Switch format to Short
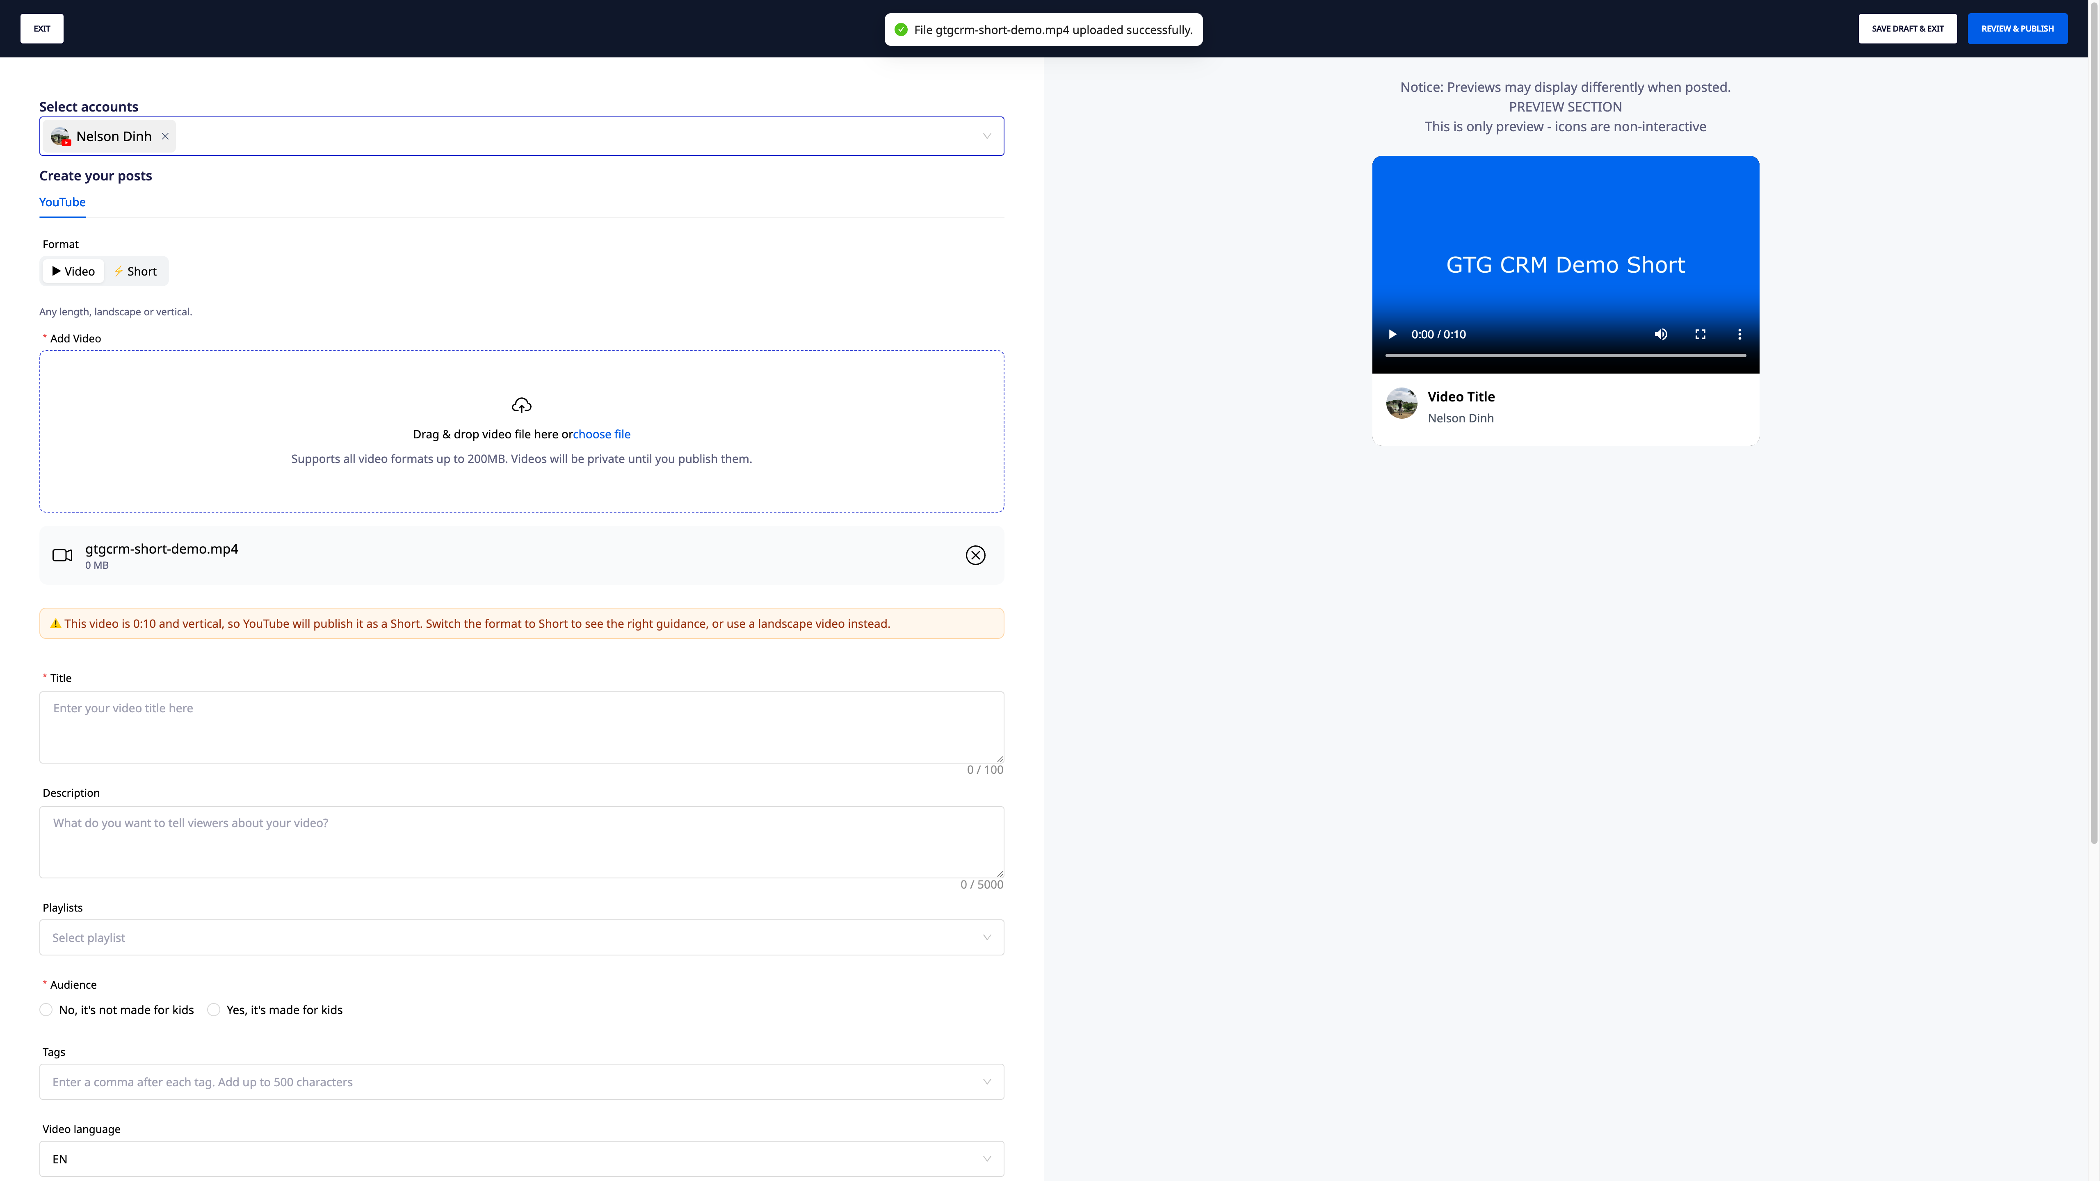This screenshot has height=1181, width=2100. pyautogui.click(x=135, y=271)
